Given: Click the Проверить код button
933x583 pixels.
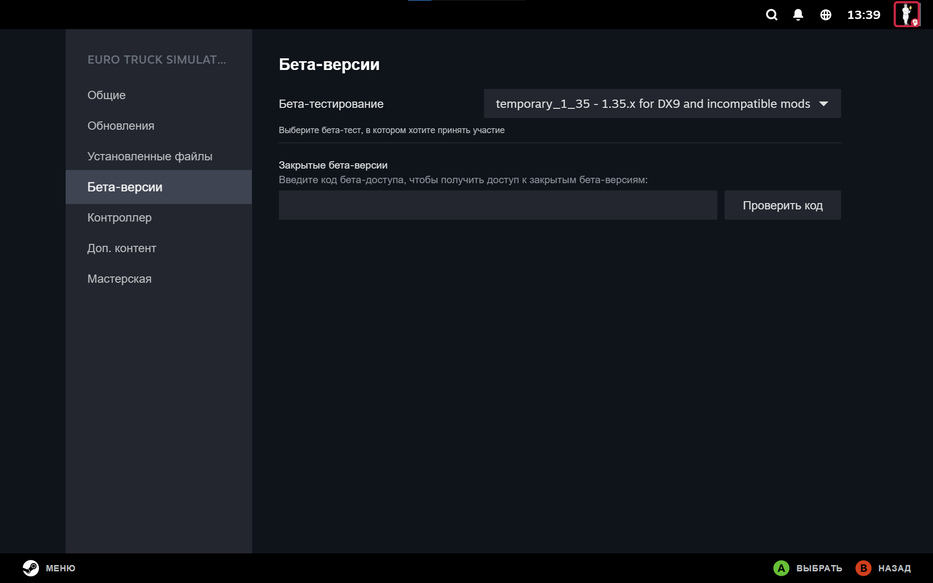Looking at the screenshot, I should pos(782,205).
